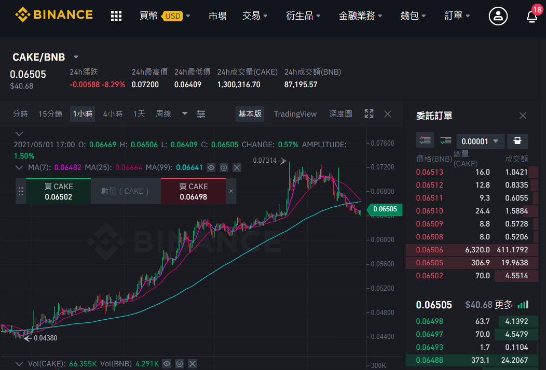Switch to TradingView chart mode
546x370 pixels.
[295, 114]
